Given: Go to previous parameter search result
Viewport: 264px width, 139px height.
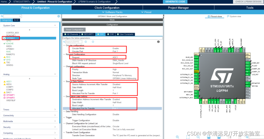Looking at the screenshot, I should (x=86, y=42).
